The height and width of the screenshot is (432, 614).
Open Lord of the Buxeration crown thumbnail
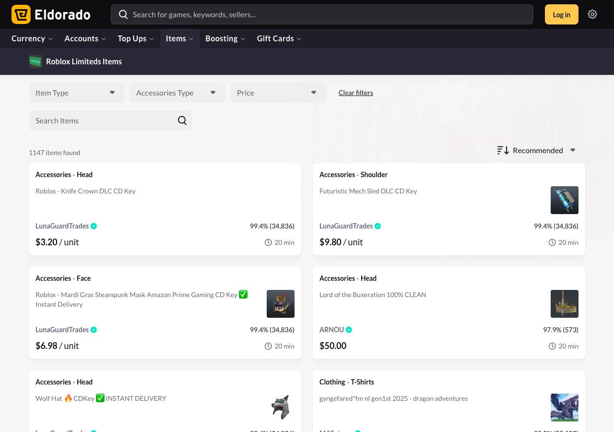point(565,304)
